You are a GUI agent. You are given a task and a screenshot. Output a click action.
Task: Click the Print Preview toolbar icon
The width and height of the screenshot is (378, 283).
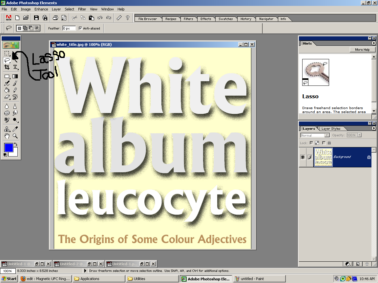64,18
